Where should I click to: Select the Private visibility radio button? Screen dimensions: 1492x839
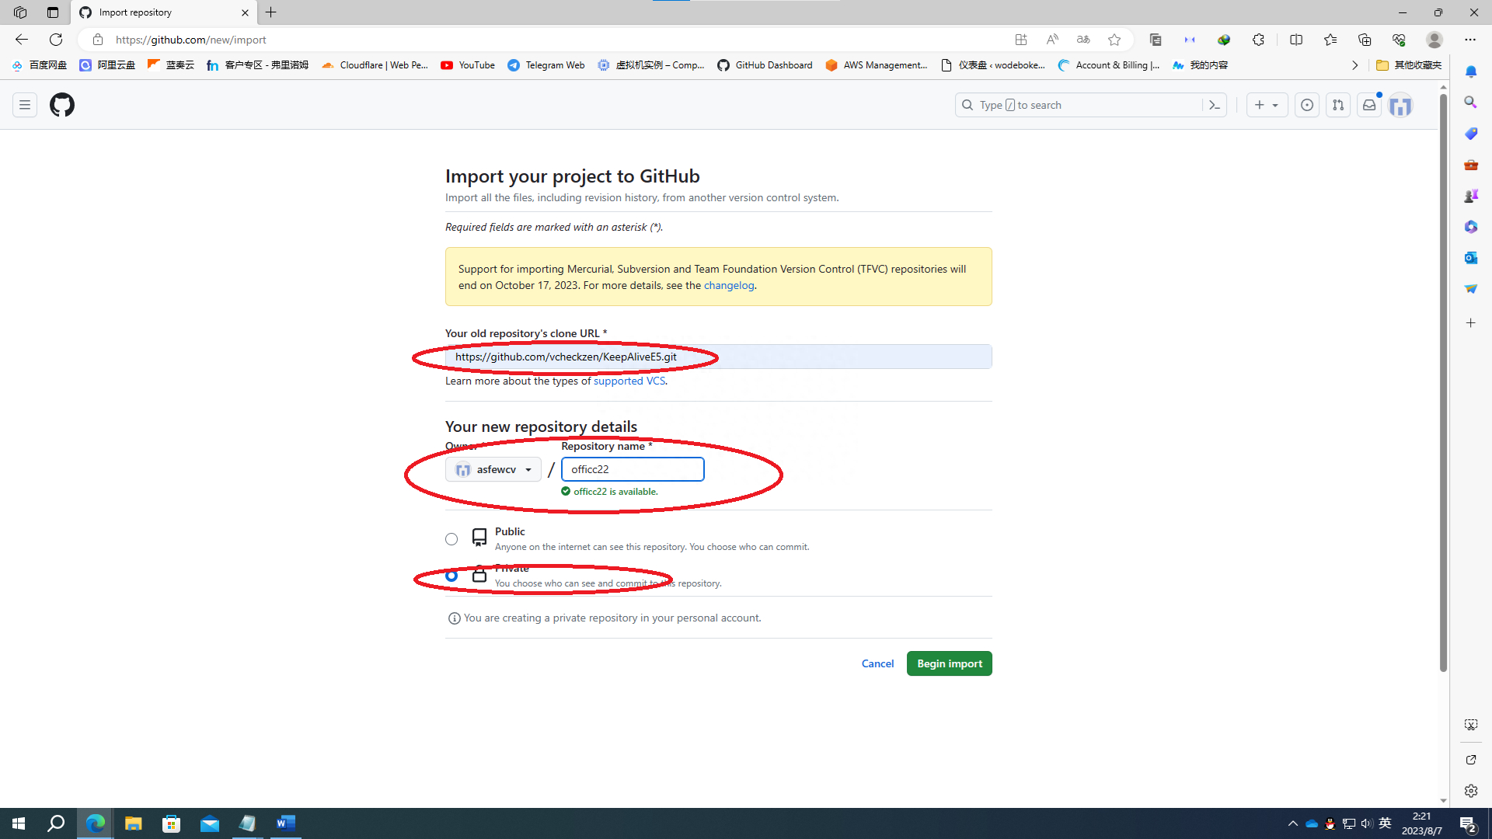coord(451,576)
